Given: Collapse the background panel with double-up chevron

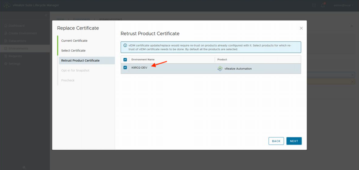Looking at the screenshot, I should click(352, 26).
